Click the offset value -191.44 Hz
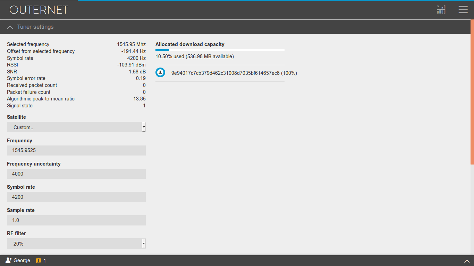The height and width of the screenshot is (266, 474). (x=134, y=51)
